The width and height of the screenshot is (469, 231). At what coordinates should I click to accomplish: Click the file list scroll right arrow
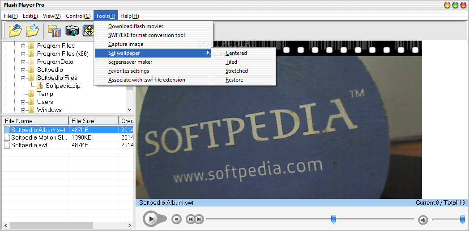(x=129, y=225)
